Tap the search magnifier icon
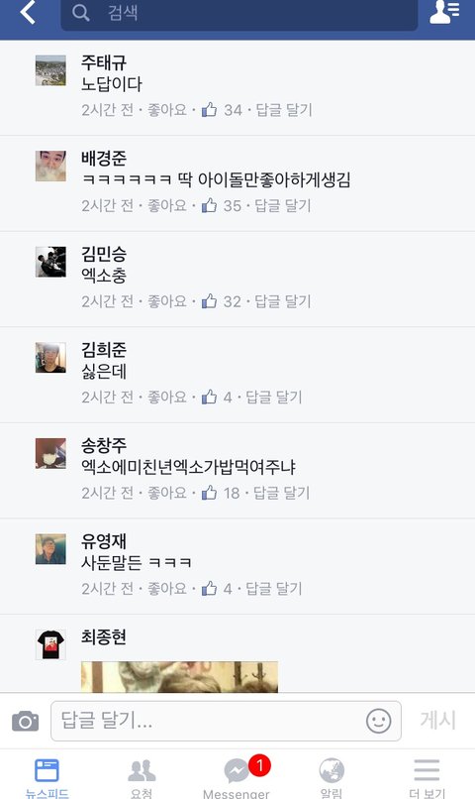This screenshot has width=475, height=799. point(80,13)
